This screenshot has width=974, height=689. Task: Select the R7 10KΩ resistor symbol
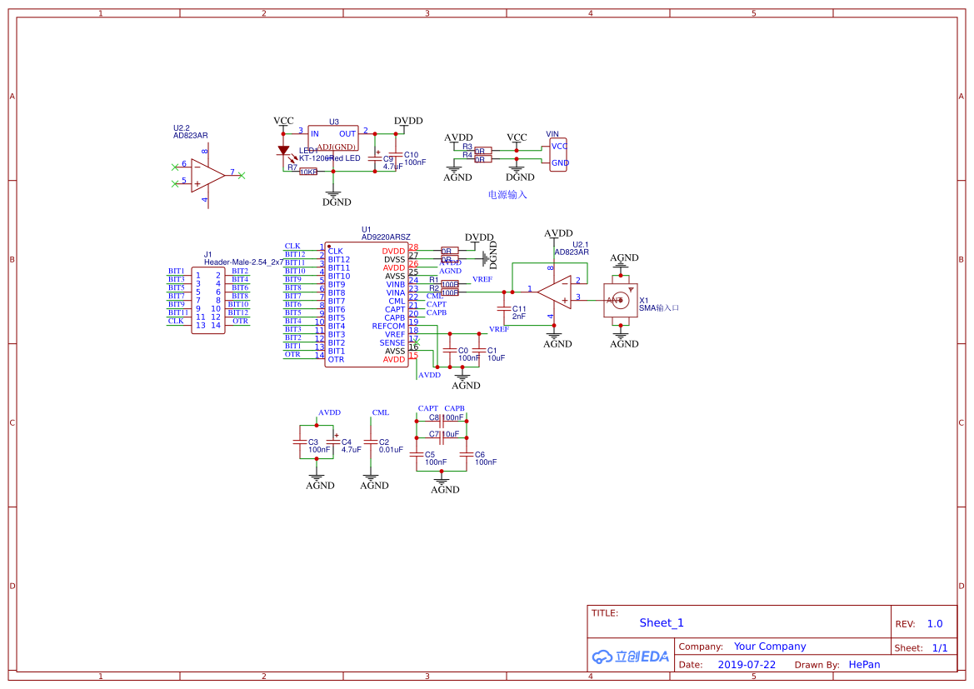pyautogui.click(x=308, y=172)
